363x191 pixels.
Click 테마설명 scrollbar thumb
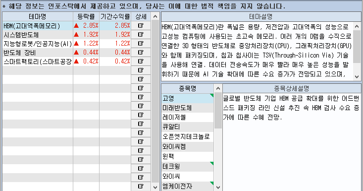pos(357,47)
